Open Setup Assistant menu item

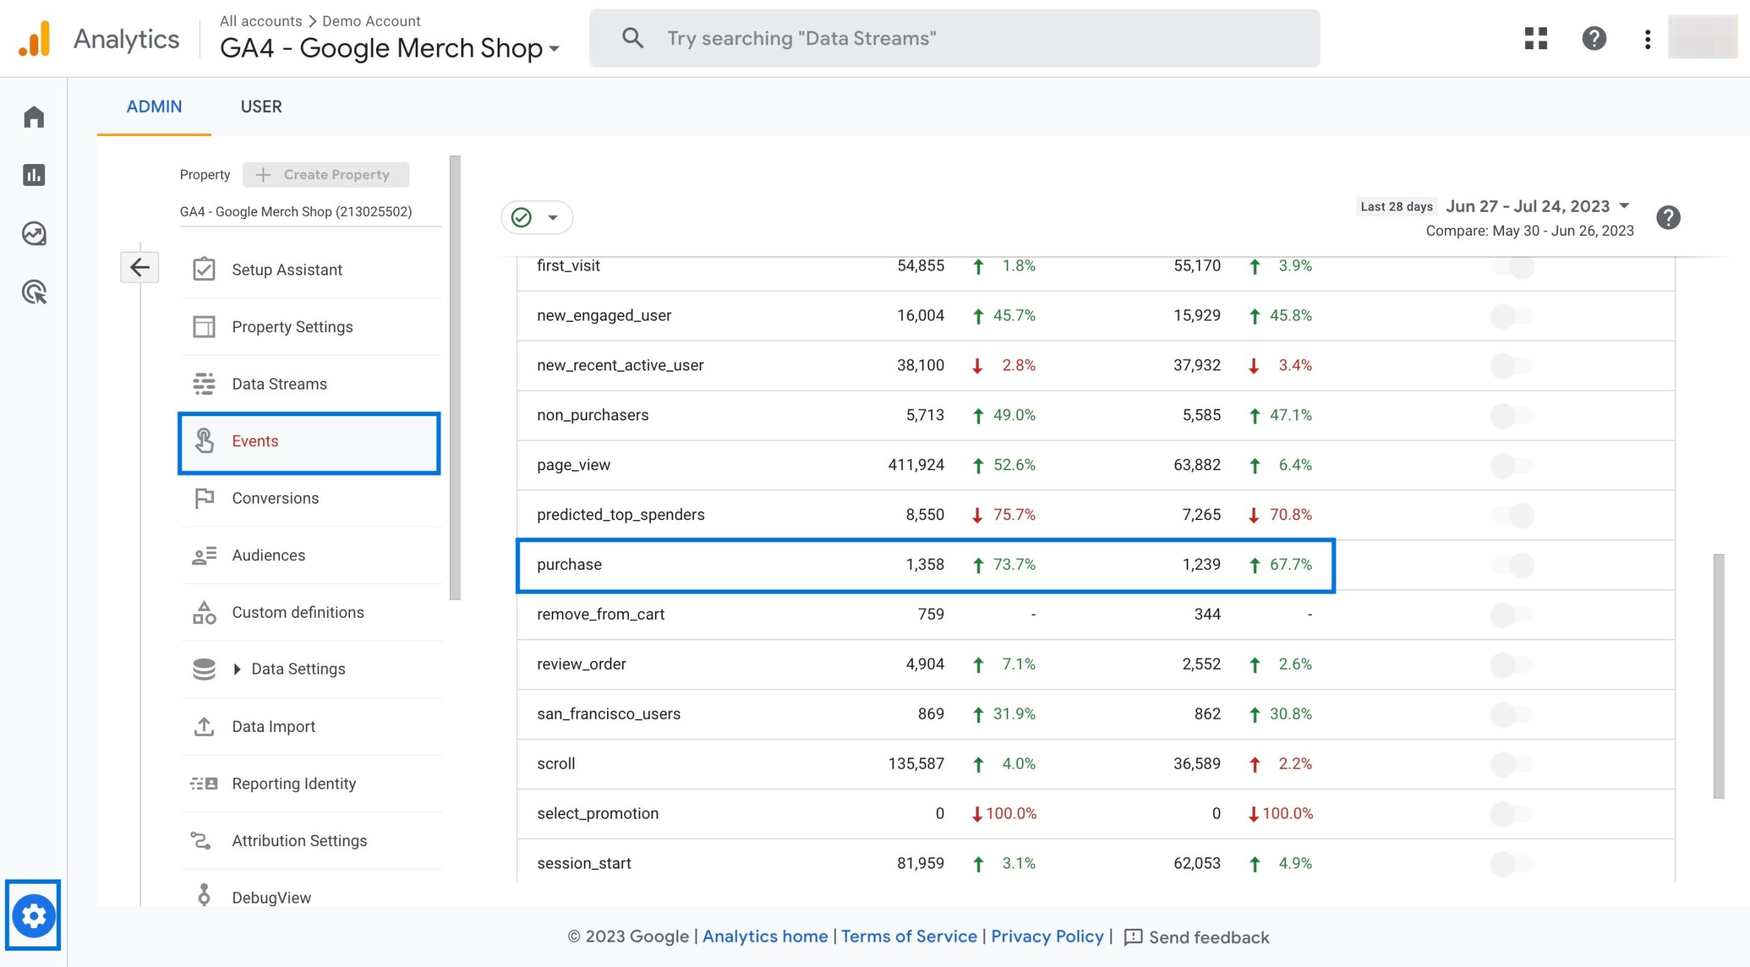tap(312, 269)
